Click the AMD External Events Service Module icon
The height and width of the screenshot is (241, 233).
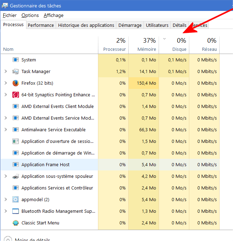pyautogui.click(x=16, y=118)
